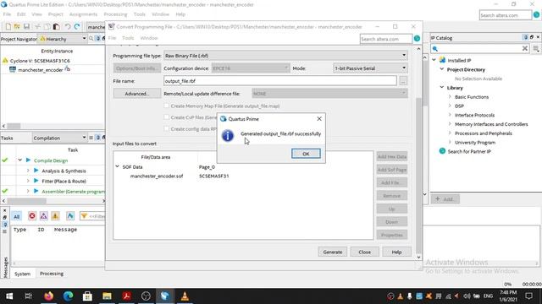This screenshot has width=542, height=304.
Task: Toggle the warning messages filter icon
Action: tap(55, 216)
